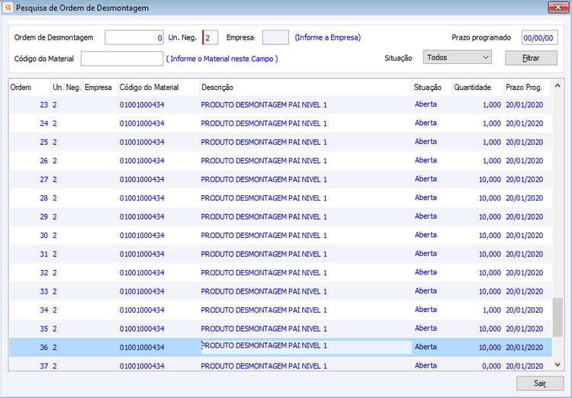Focus the Código do Material field
The height and width of the screenshot is (398, 572).
122,59
